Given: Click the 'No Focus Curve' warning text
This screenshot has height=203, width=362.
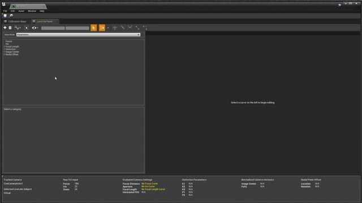Looking at the screenshot, I should pyautogui.click(x=149, y=184).
